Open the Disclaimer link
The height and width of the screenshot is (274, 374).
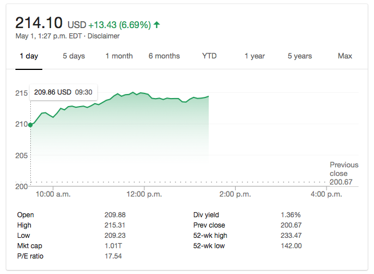coord(104,36)
